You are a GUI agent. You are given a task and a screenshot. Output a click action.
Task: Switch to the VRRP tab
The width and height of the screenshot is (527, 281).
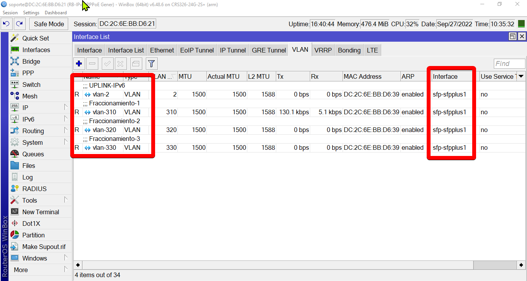323,50
